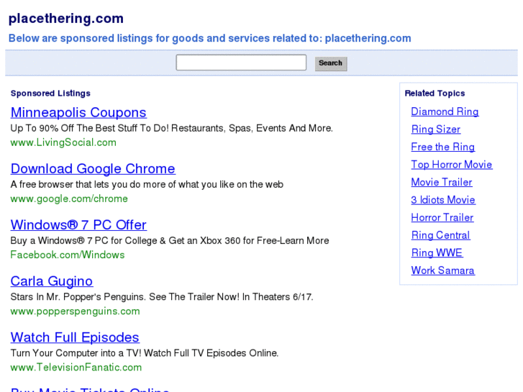The height and width of the screenshot is (392, 523).
Task: Visit www.popperspenguins.com green URL
Action: [75, 311]
